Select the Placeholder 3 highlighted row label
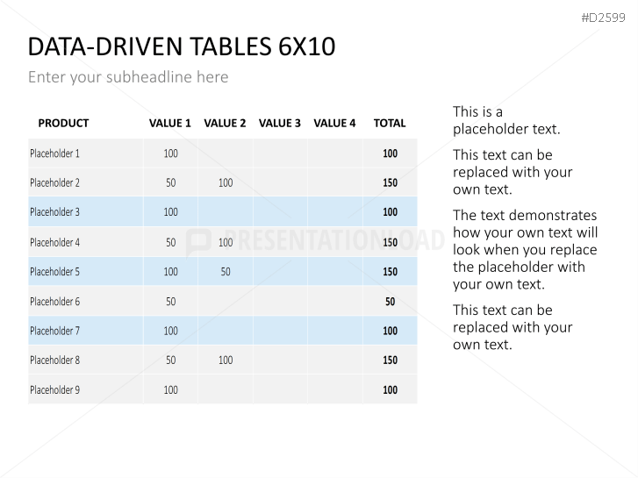 tap(55, 212)
